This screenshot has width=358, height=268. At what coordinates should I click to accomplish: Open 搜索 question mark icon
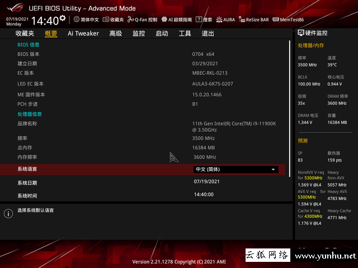click(199, 20)
